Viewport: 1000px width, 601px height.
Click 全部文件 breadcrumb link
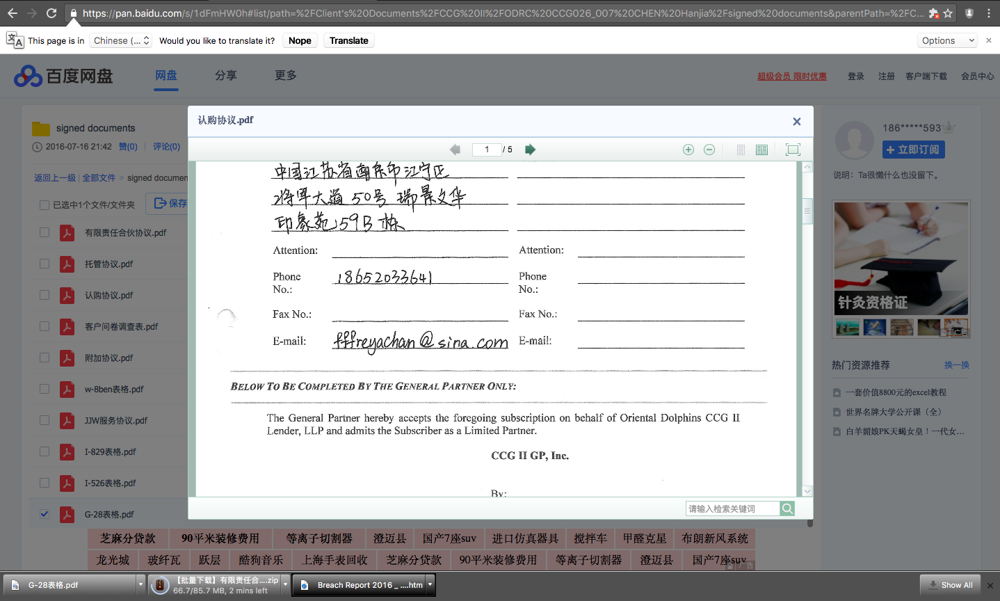point(99,178)
